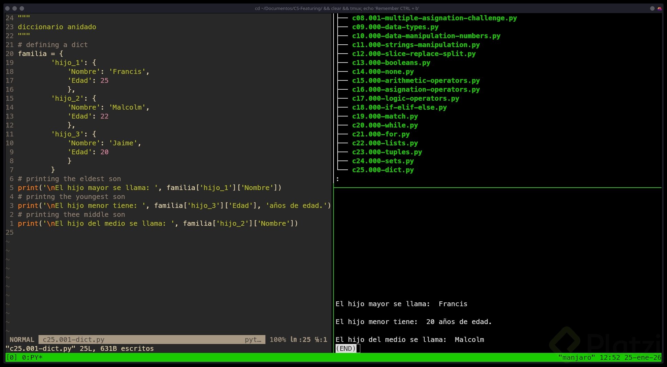This screenshot has height=367, width=667.
Task: Click the 'hijo_1': { dictionary key line
Action: pos(74,63)
